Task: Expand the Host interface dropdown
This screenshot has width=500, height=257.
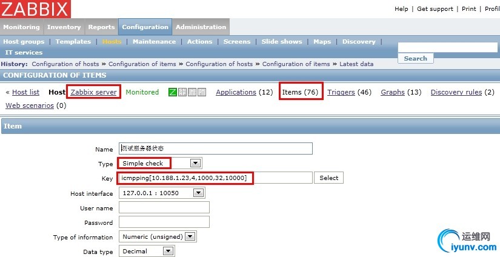Action: tap(198, 193)
